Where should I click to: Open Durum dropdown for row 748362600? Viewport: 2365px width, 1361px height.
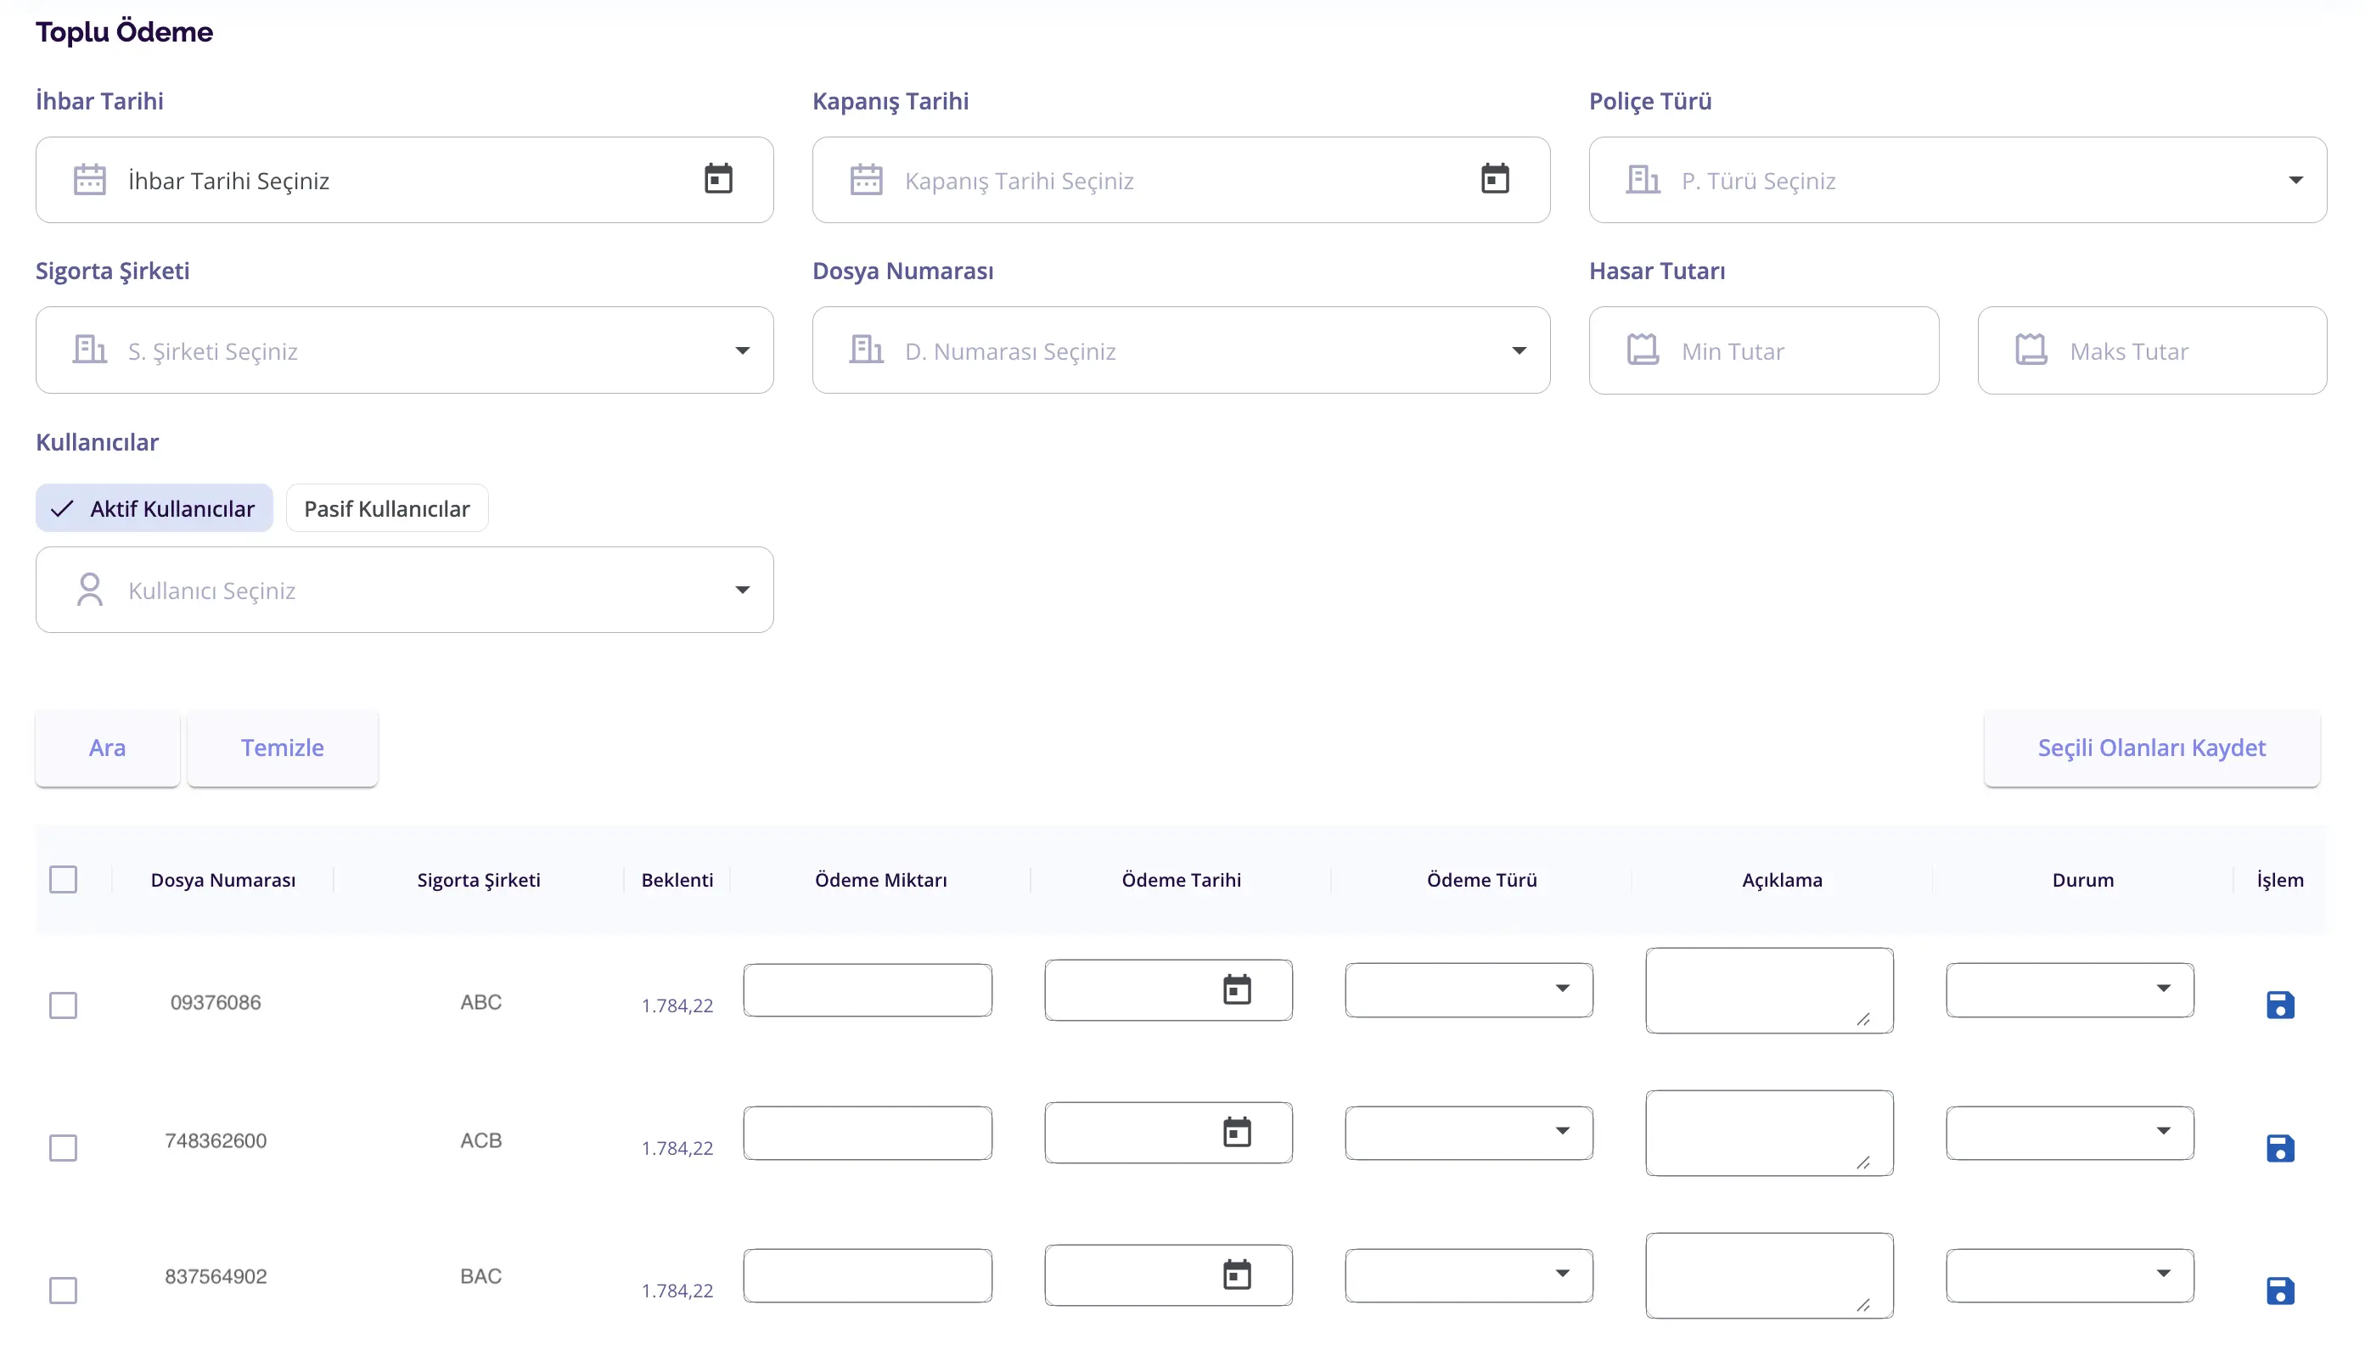click(x=2070, y=1132)
